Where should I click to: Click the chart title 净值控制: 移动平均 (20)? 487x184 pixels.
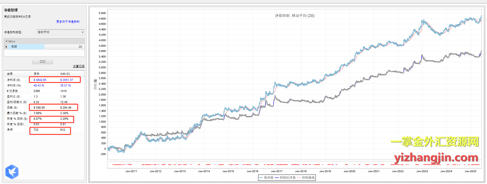click(x=294, y=16)
